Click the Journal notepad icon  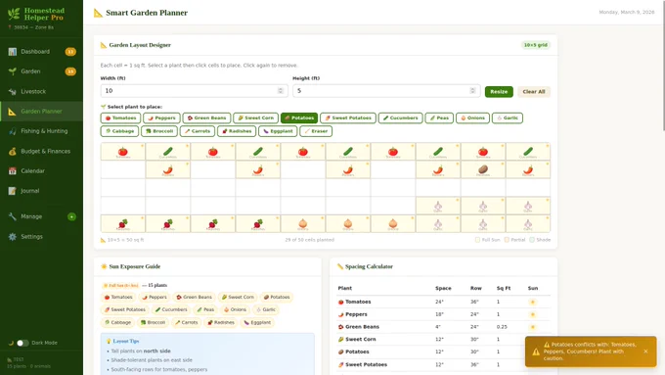[13, 191]
